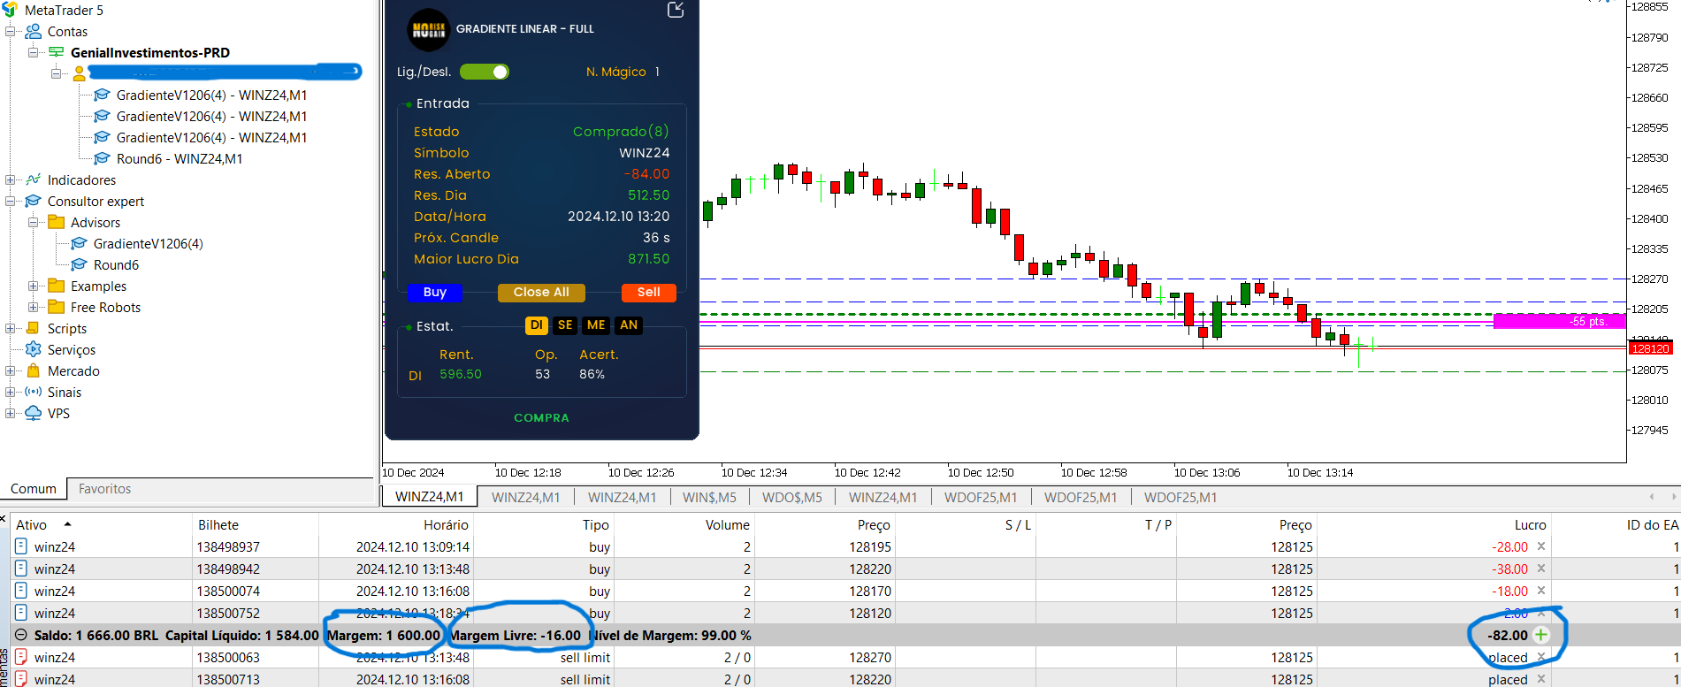Select the SE statistics filter
1681x687 pixels.
[565, 325]
